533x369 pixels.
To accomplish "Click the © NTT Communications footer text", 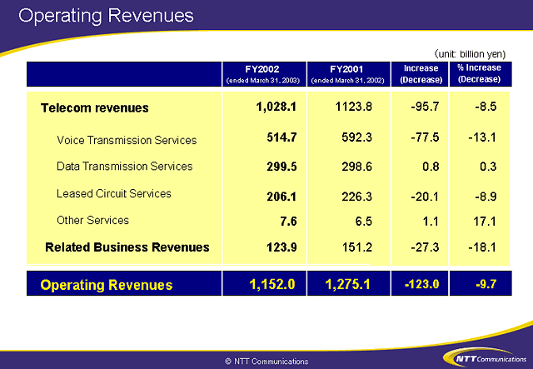I will coord(266,362).
